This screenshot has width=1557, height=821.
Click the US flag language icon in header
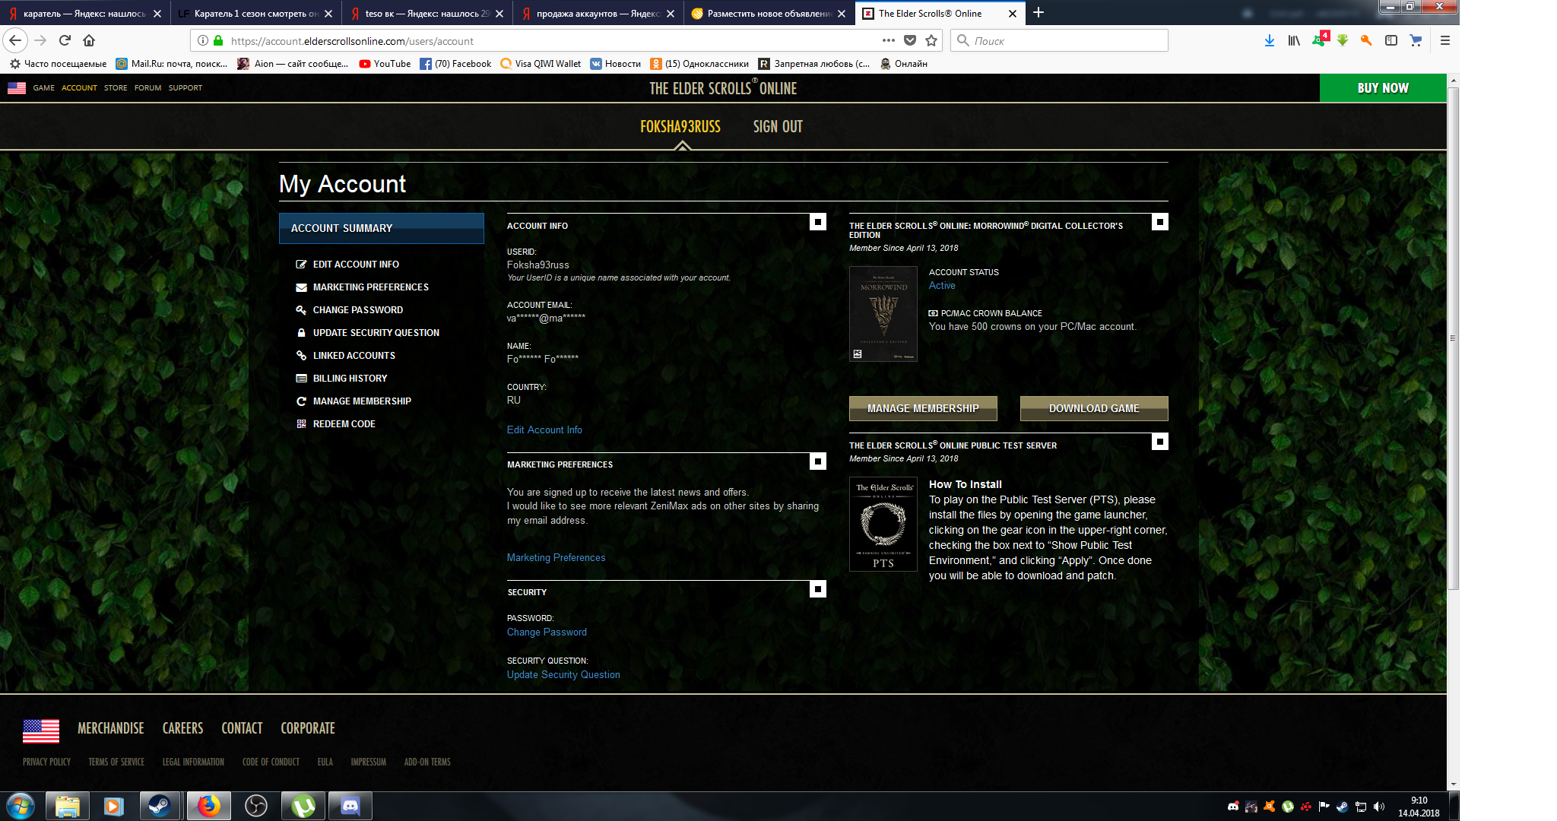tap(17, 88)
